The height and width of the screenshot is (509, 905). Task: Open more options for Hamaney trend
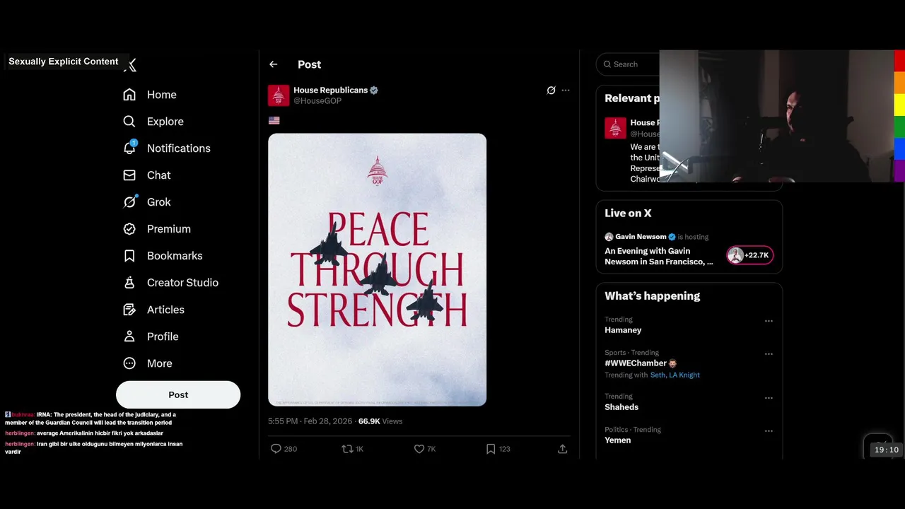769,321
